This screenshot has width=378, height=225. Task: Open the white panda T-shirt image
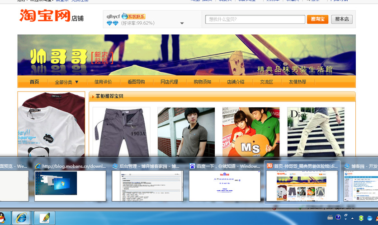(52, 124)
